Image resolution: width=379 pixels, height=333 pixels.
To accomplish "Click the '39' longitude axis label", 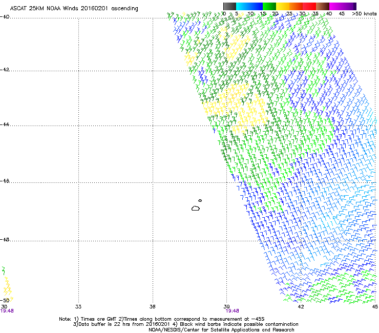I will click(x=226, y=307).
